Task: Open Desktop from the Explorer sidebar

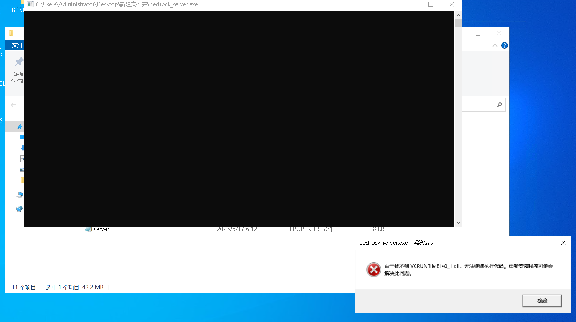Action: [21, 137]
